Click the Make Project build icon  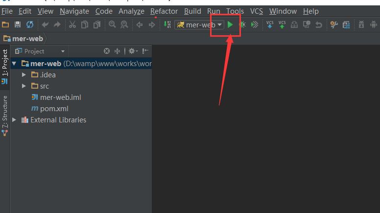click(x=167, y=24)
